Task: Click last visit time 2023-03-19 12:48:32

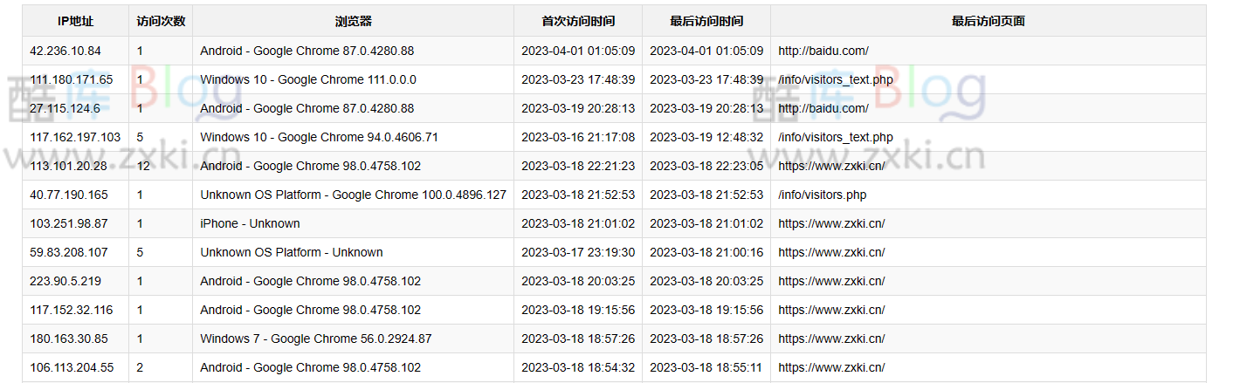Action: click(706, 137)
